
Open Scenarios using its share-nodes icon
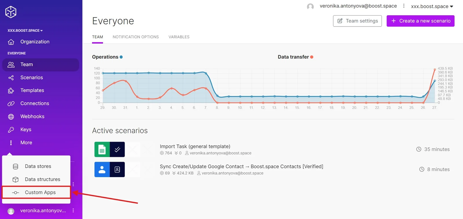pyautogui.click(x=11, y=77)
